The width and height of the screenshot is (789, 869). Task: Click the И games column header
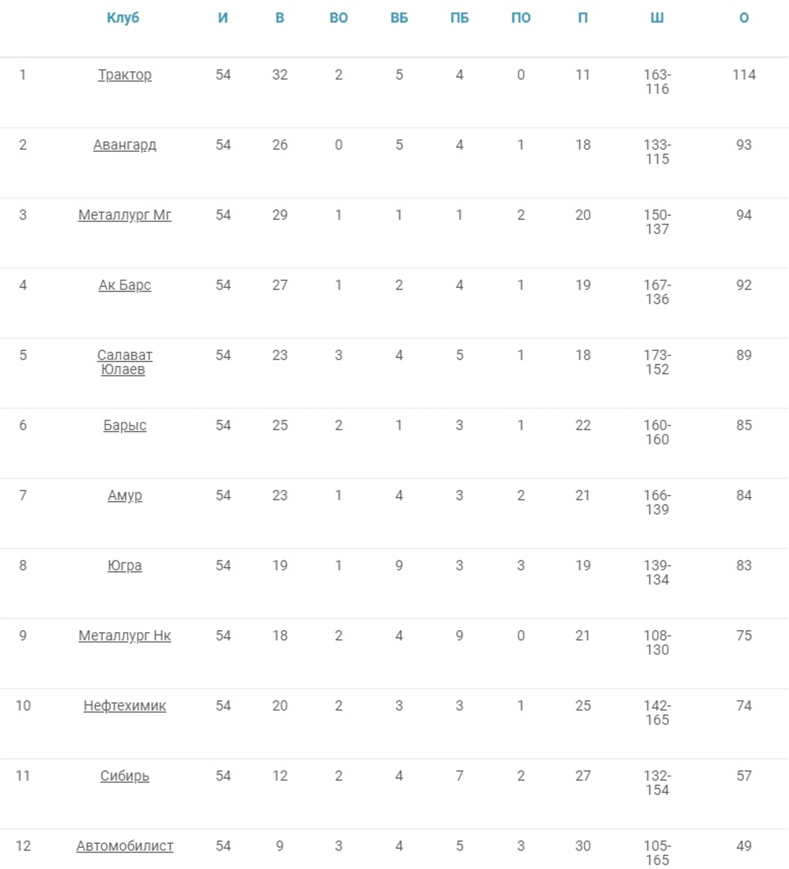pos(223,18)
